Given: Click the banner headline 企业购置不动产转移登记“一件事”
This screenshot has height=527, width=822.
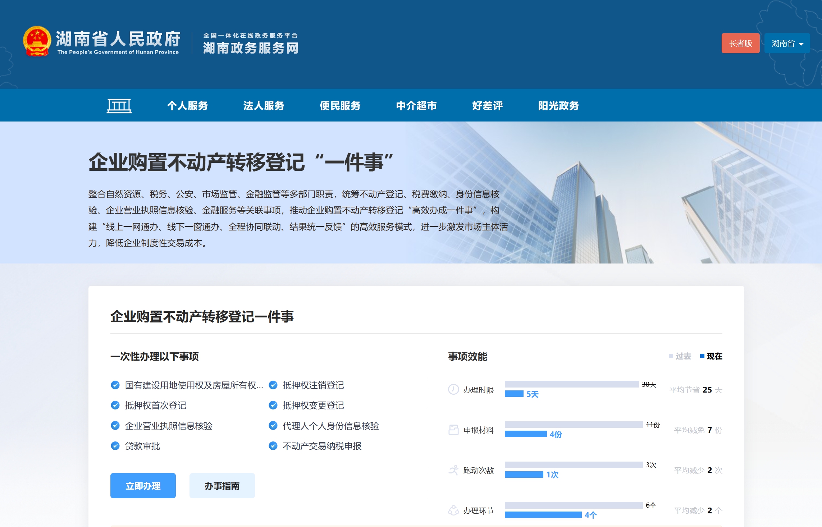Looking at the screenshot, I should pyautogui.click(x=241, y=162).
